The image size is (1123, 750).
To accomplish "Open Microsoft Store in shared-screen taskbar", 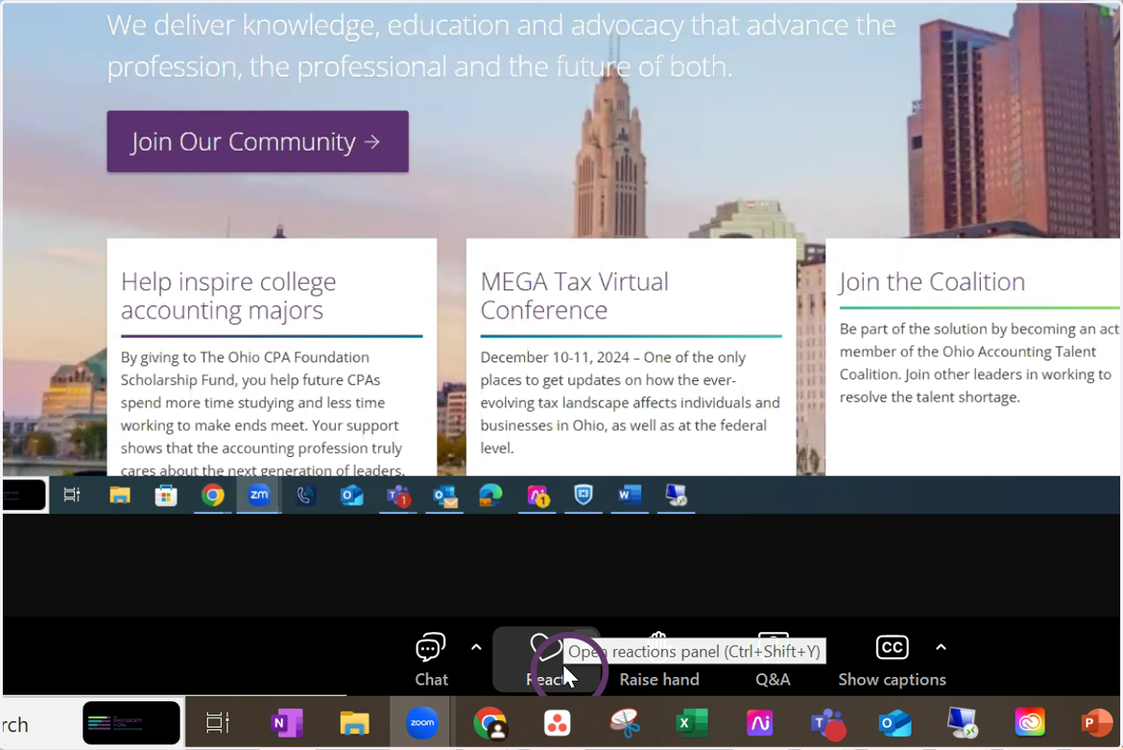I will (167, 495).
